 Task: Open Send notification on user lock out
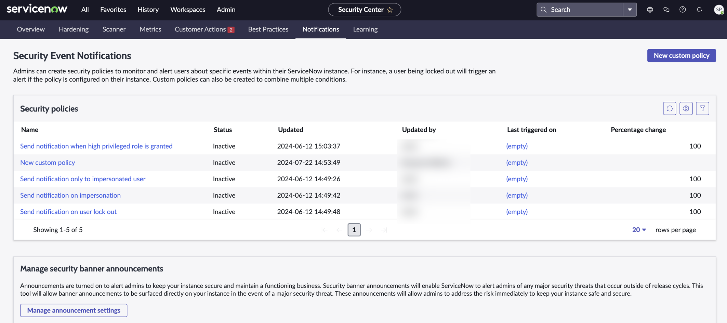(x=68, y=212)
